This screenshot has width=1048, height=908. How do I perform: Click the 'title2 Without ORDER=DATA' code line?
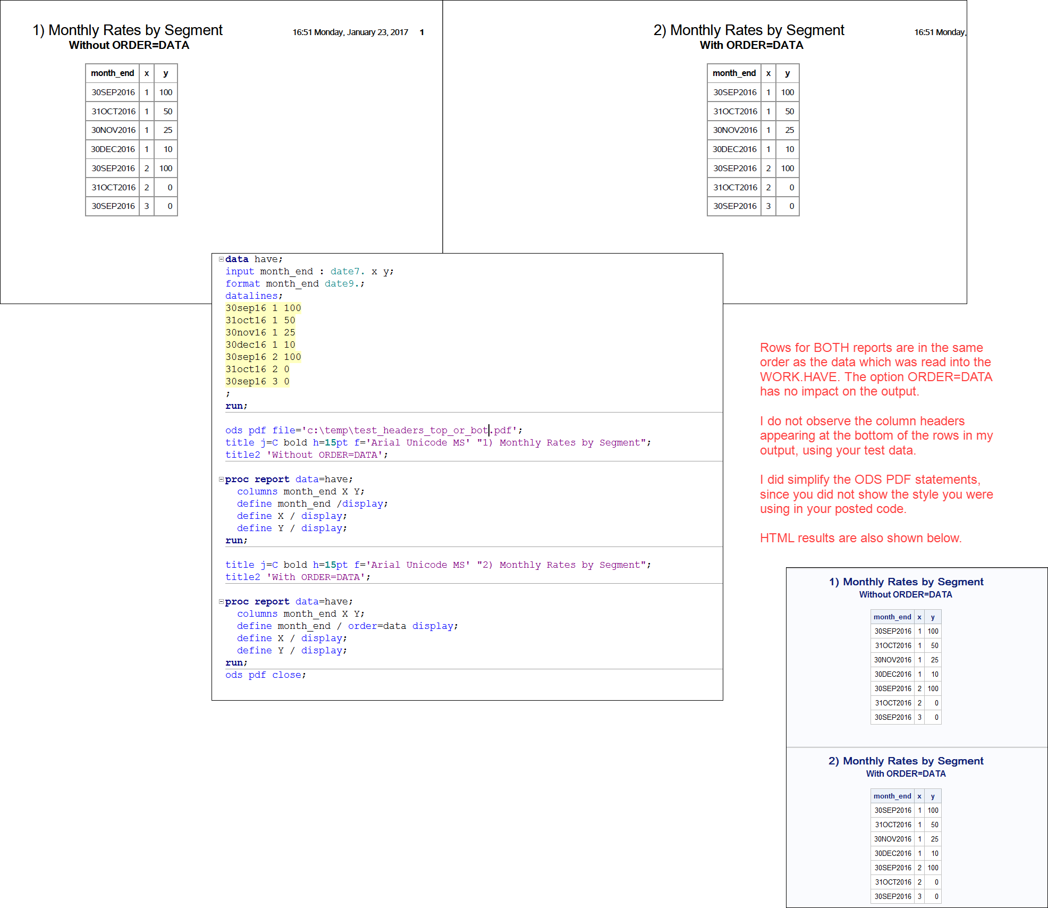(x=306, y=455)
